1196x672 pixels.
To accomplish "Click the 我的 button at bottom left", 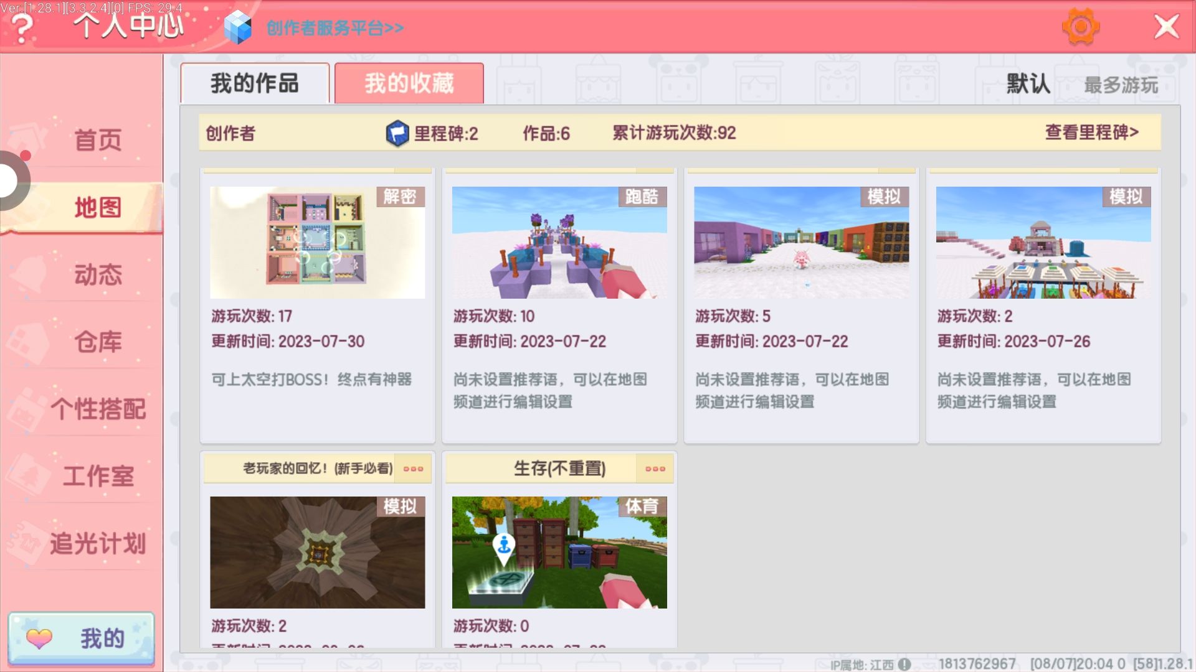I will pyautogui.click(x=82, y=638).
